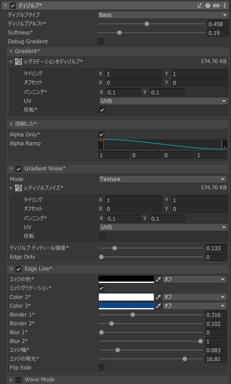Click the first Alpha Ramp value field
This screenshot has height=384, width=231.
[x=114, y=155]
